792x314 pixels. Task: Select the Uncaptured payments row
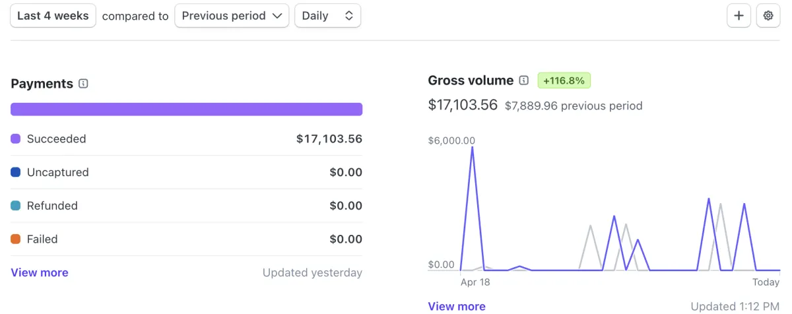186,172
